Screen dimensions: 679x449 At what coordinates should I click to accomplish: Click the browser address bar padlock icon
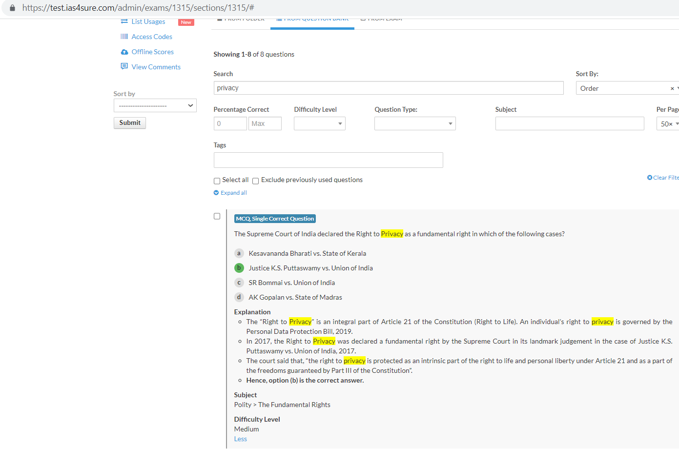[12, 8]
